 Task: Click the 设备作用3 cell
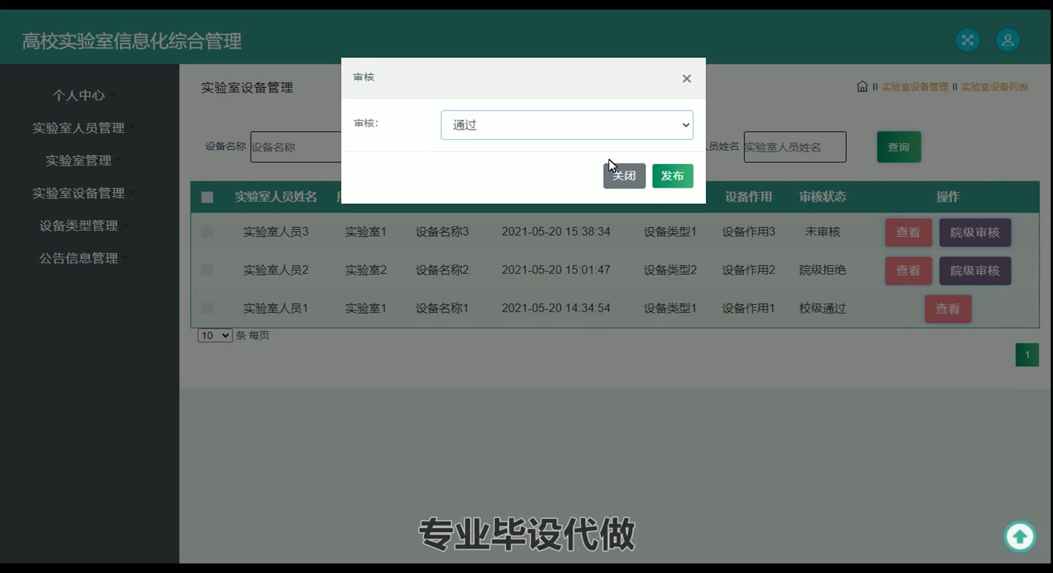[x=748, y=232]
